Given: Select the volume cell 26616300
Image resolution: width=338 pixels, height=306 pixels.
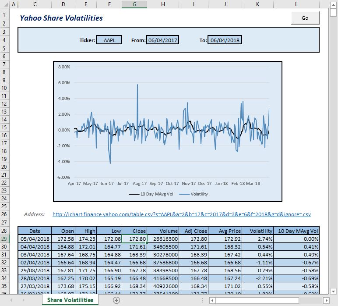Looking at the screenshot, I should 163,239.
